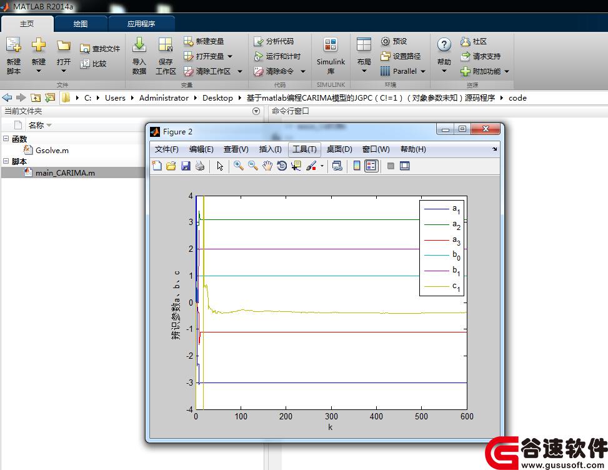
Task: Collapse the 函数 group in file list
Action: point(6,139)
